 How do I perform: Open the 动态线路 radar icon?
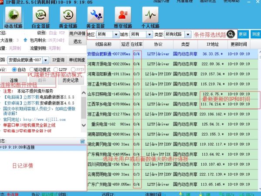pos(13,15)
